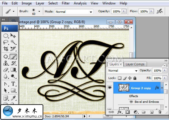The height and width of the screenshot is (120, 169).
Task: Open the layer Opacity slider arrow
Action: click(165, 70)
